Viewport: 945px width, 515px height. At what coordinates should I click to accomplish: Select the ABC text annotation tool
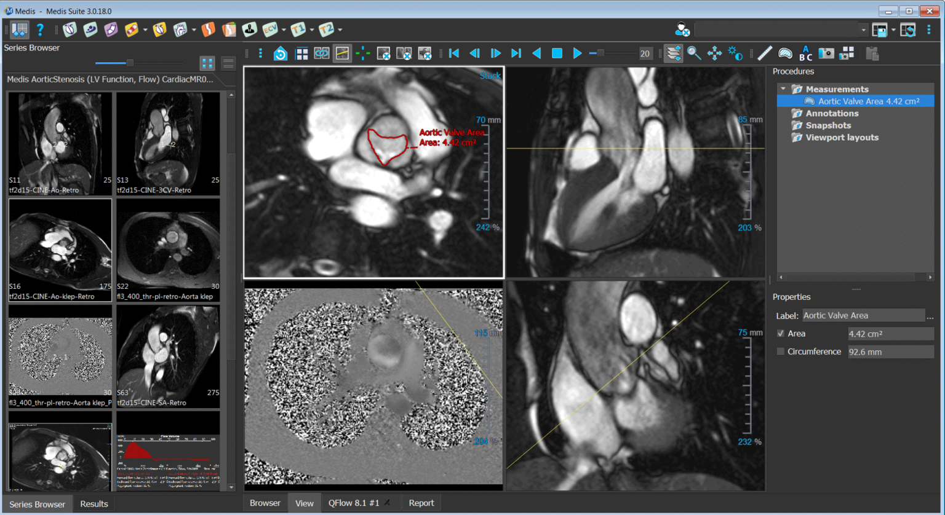click(x=805, y=53)
